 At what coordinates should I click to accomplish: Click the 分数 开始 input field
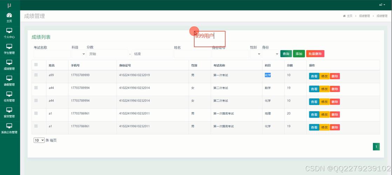(x=107, y=54)
